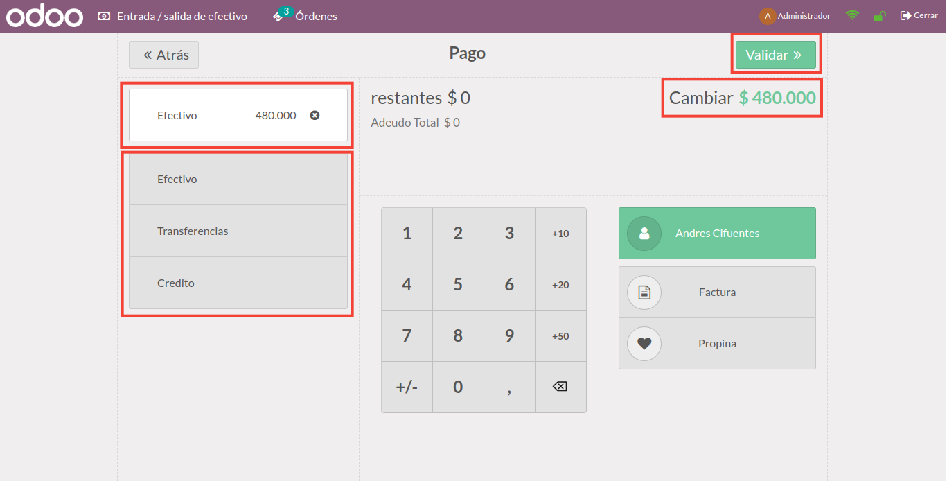Click the customer avatar icon

pos(644,234)
